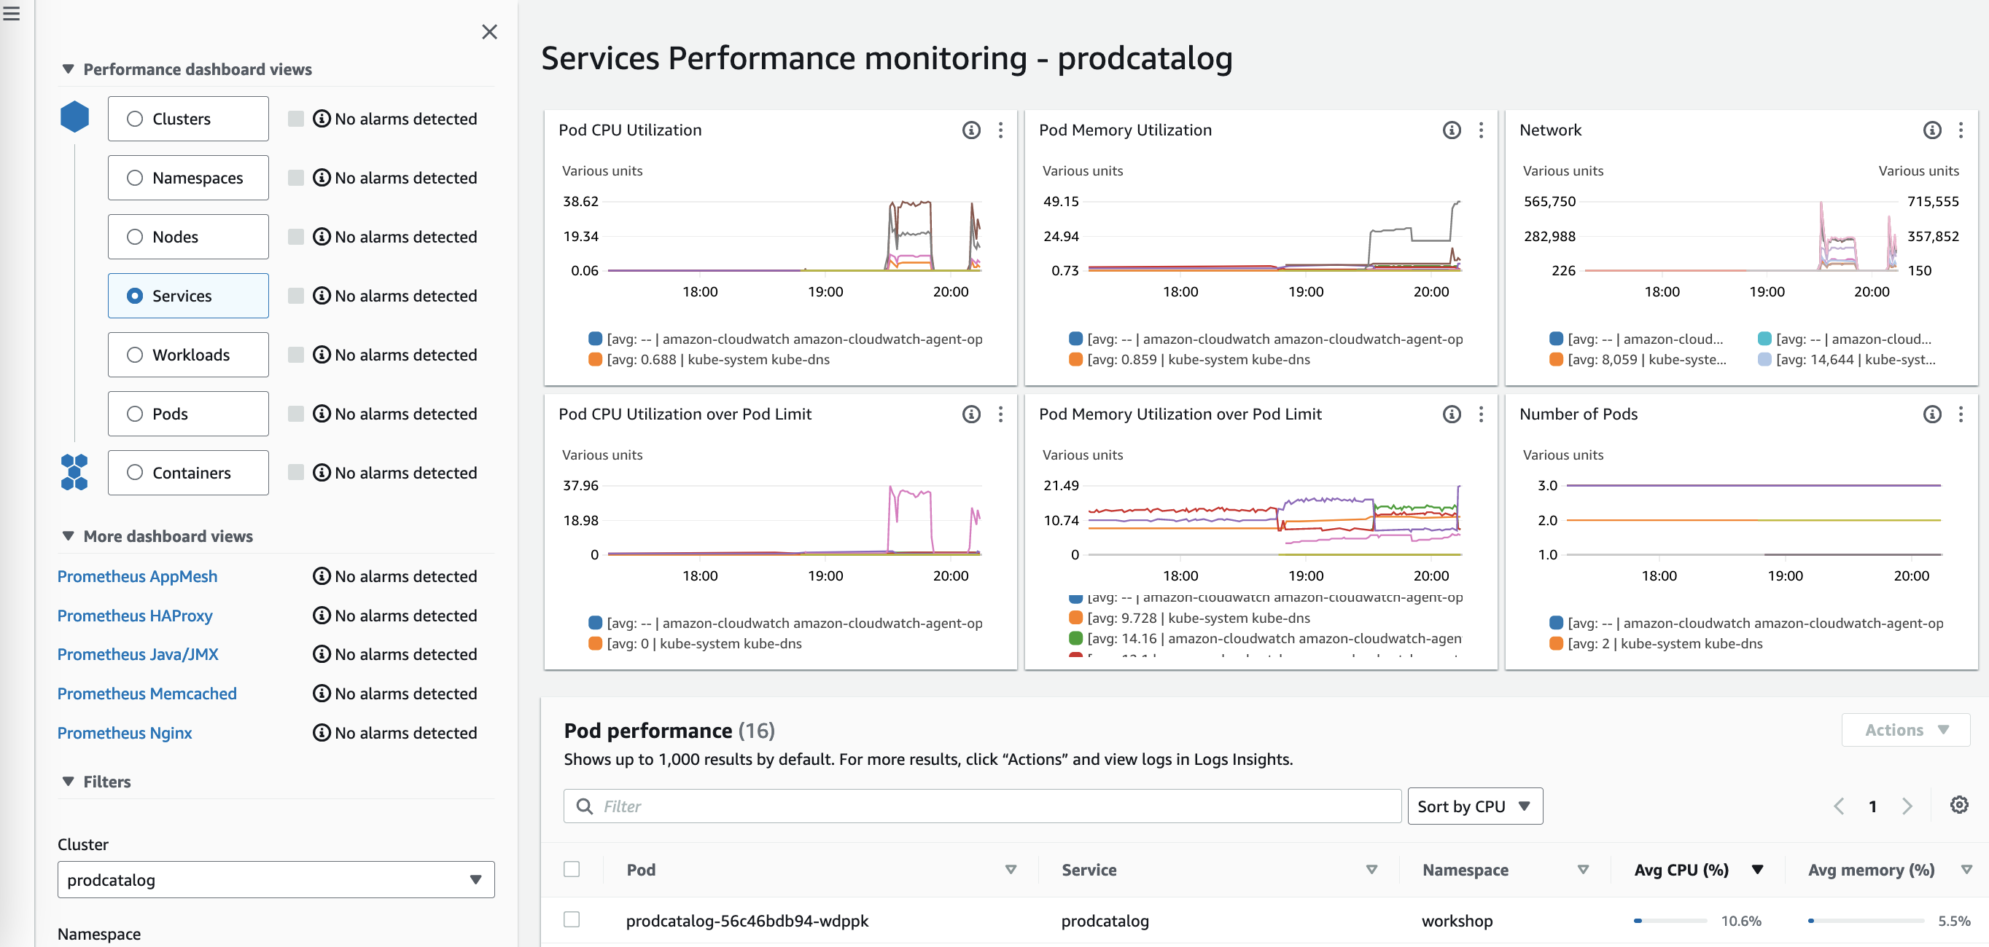Click the pods grid icon next to Containers

75,471
